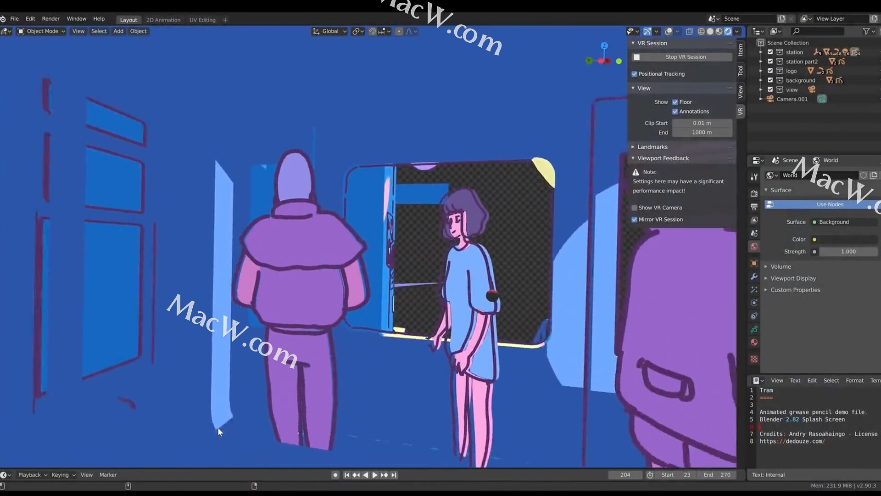Enable Show VR Camera checkbox
The height and width of the screenshot is (496, 881).
pyautogui.click(x=635, y=208)
